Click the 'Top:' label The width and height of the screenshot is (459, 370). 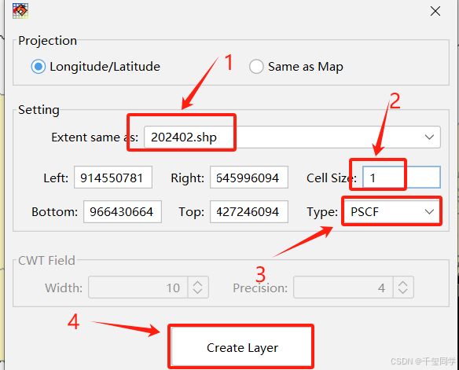point(191,212)
